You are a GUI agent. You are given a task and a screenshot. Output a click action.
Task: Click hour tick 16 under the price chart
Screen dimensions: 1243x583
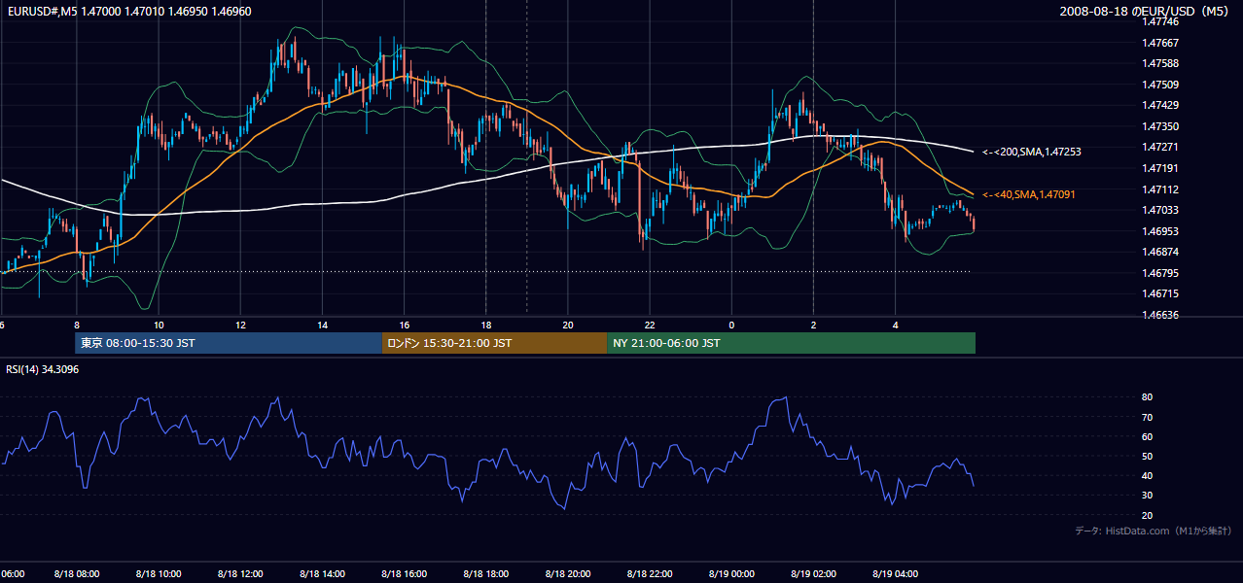tap(404, 326)
